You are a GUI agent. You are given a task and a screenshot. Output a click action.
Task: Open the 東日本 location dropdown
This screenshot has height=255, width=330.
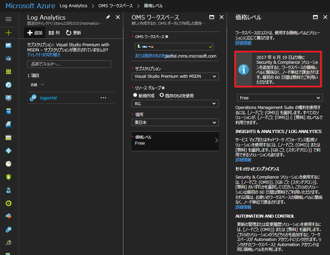(x=175, y=122)
